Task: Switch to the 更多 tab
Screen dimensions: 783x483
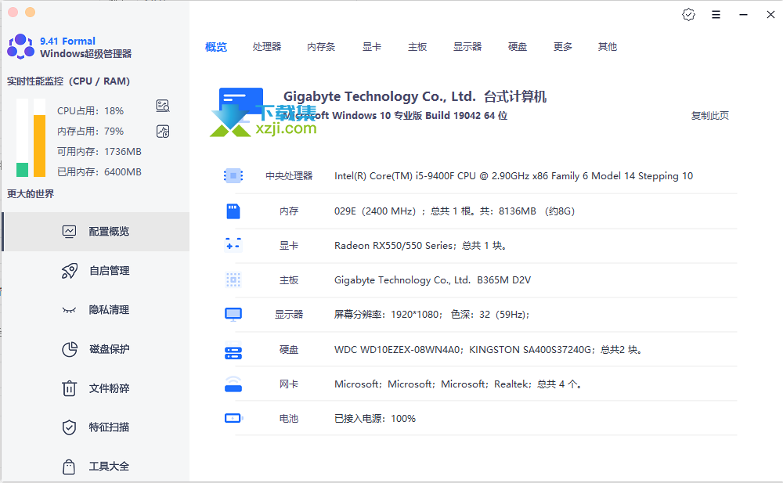Action: click(563, 47)
